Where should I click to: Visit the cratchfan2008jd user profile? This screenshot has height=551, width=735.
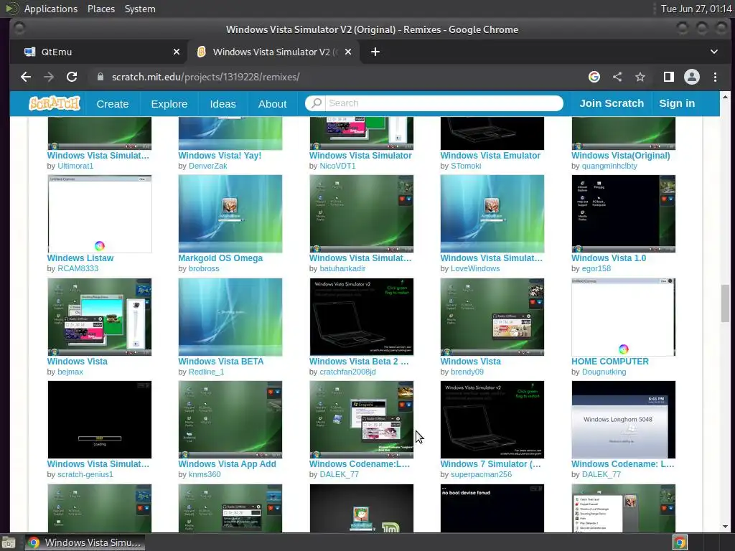[x=348, y=372]
